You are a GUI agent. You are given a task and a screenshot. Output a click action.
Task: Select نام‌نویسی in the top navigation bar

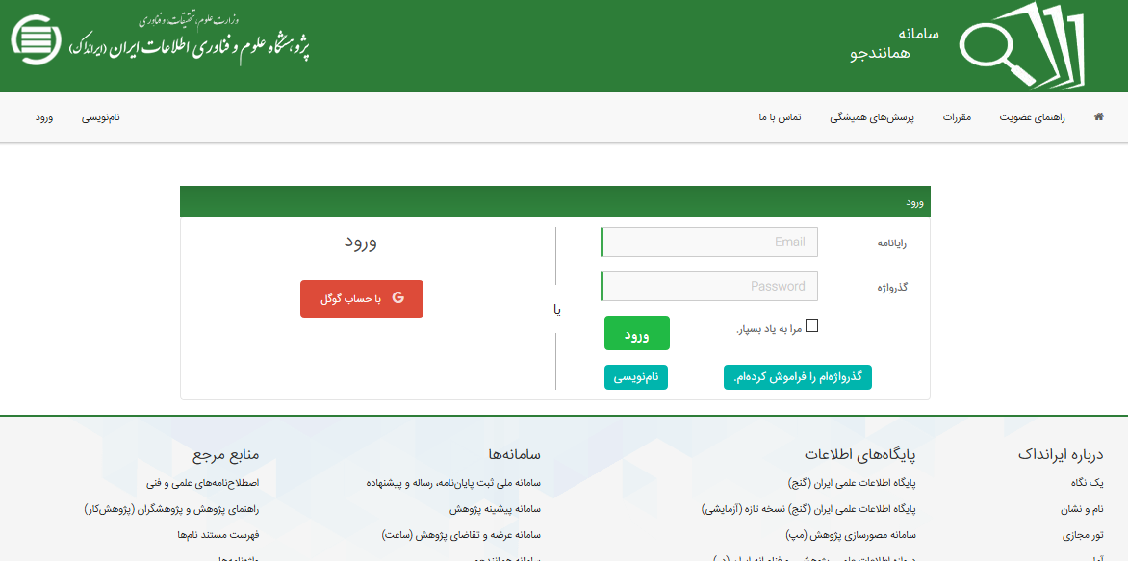coord(101,117)
